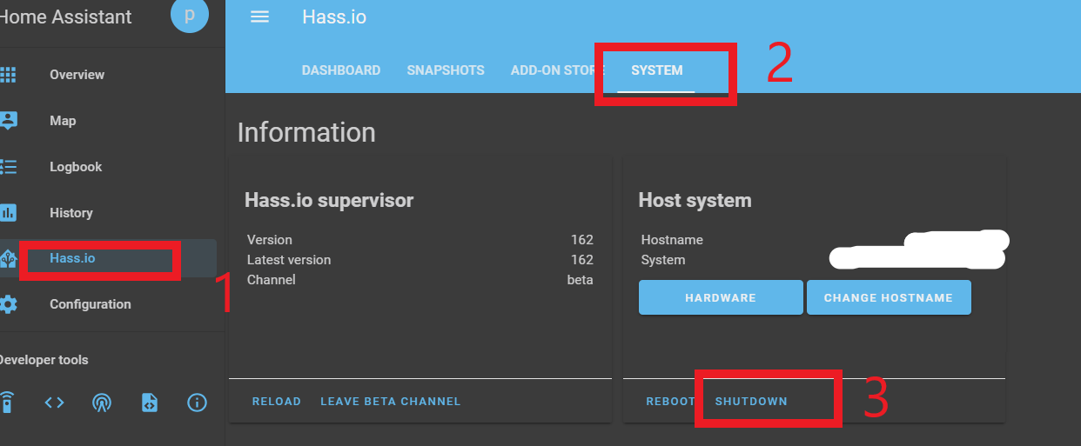The image size is (1081, 446).
Task: Open Hass.io in the sidebar
Action: tap(72, 258)
